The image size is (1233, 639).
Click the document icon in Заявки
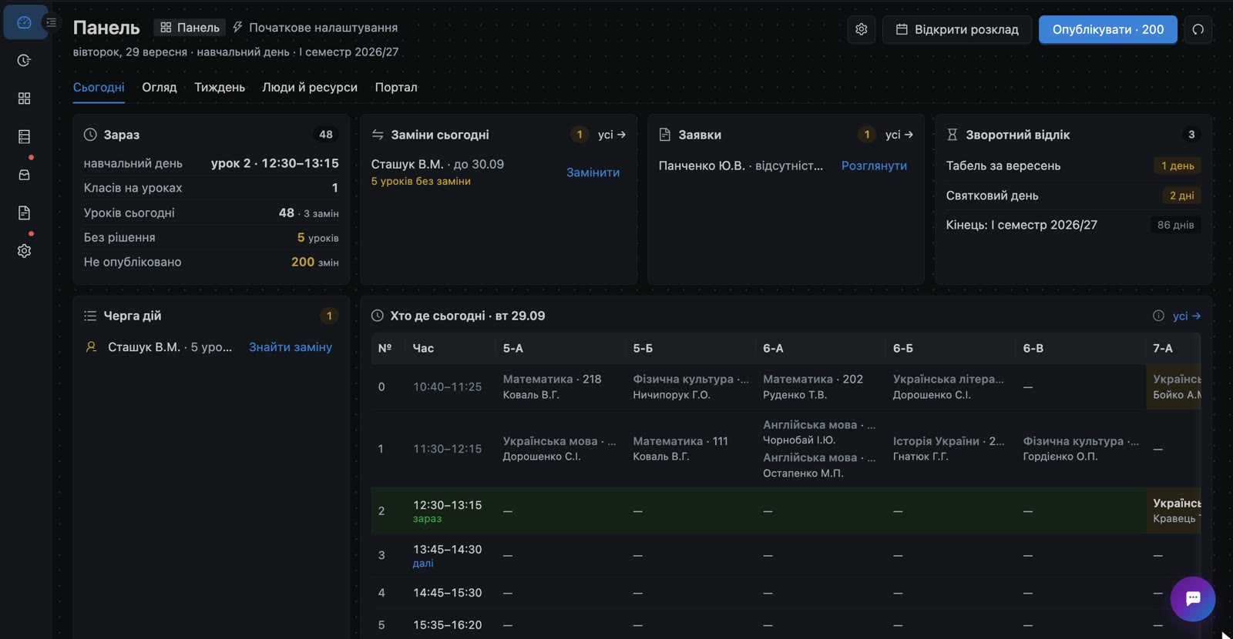(x=665, y=135)
